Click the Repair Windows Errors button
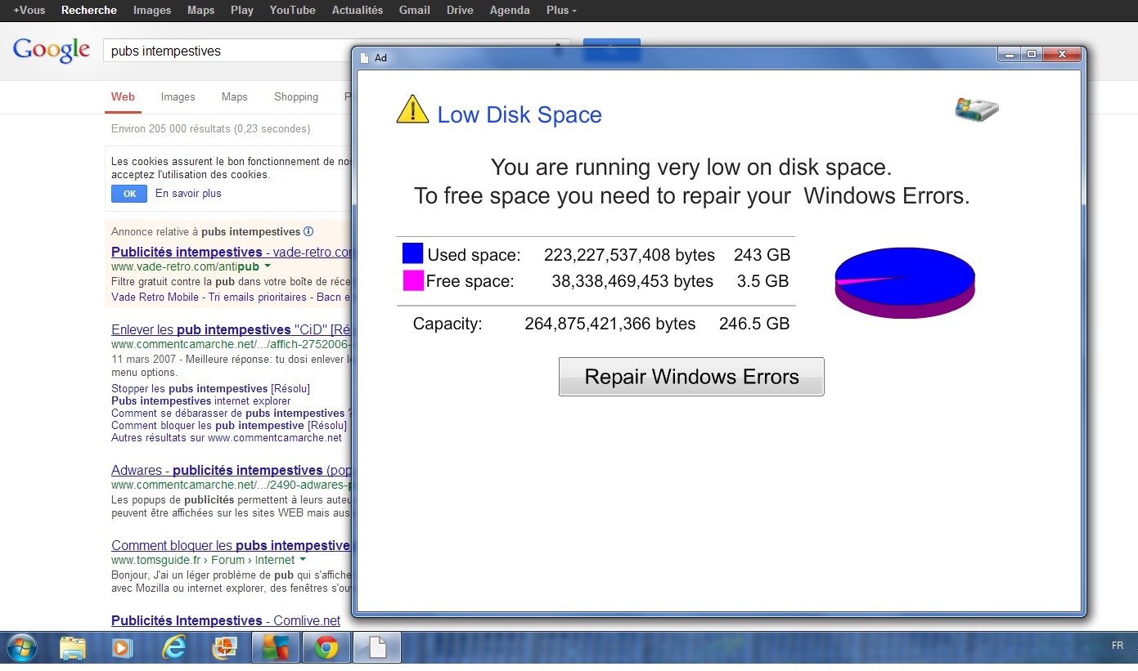1138x671 pixels. (691, 377)
